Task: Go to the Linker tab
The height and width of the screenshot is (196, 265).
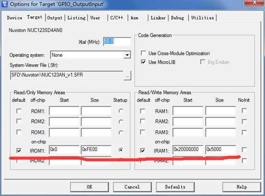Action: coord(158,18)
